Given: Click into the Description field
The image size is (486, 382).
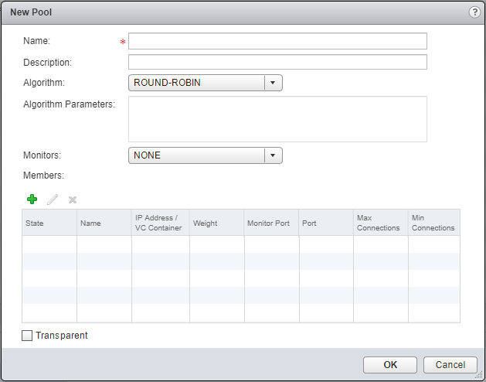Looking at the screenshot, I should tap(277, 62).
